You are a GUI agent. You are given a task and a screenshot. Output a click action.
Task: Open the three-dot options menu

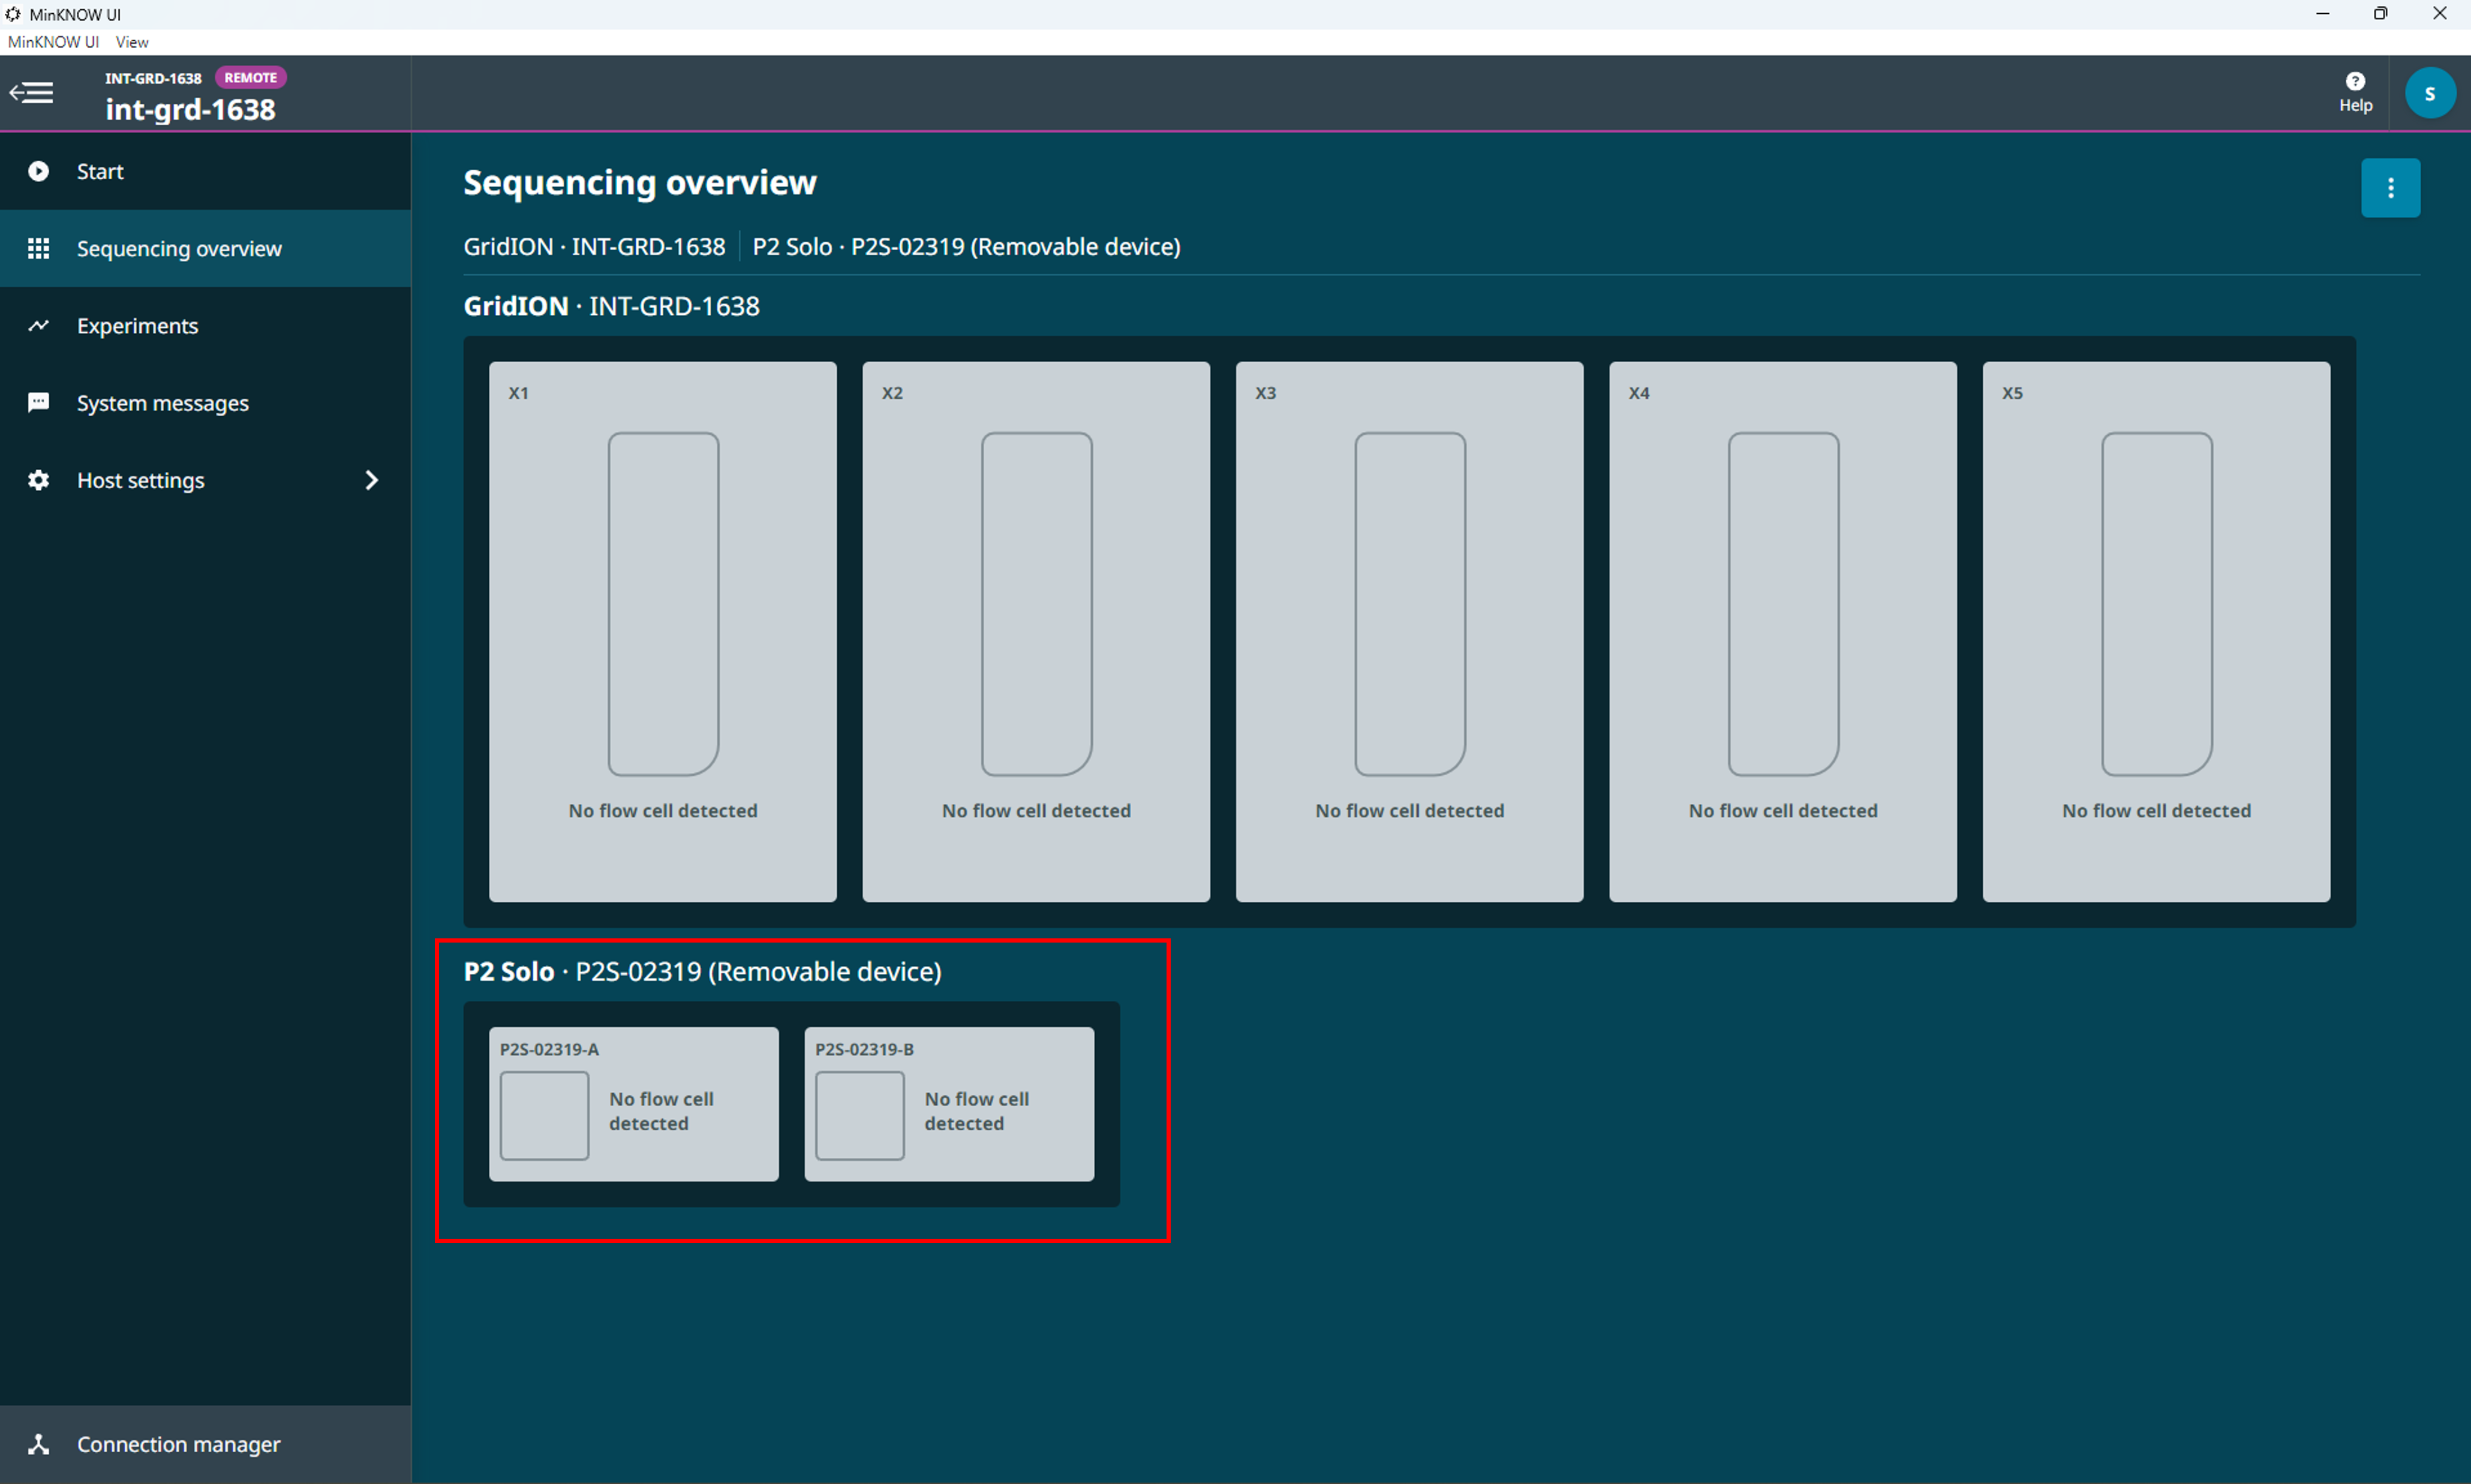(x=2391, y=187)
